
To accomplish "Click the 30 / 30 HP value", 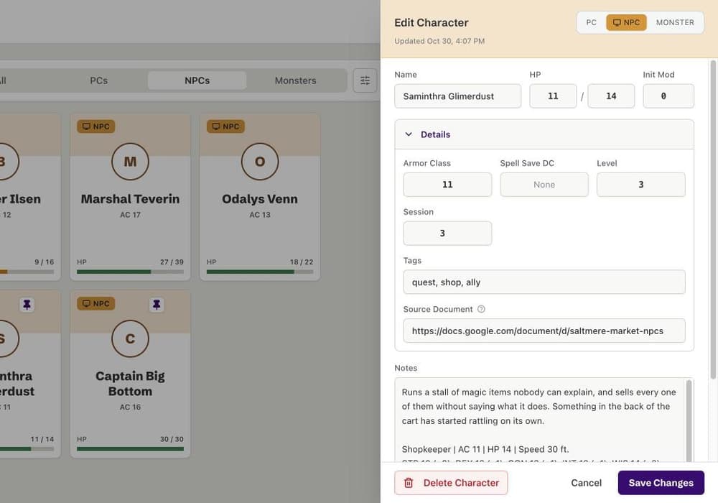I will (172, 439).
